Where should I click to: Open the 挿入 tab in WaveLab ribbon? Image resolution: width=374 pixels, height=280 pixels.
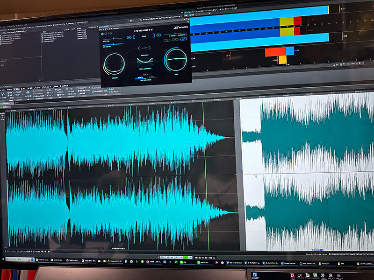pyautogui.click(x=23, y=89)
